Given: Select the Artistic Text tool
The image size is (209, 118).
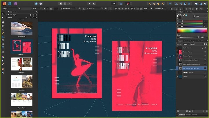Looking at the screenshot, I should [3, 30].
